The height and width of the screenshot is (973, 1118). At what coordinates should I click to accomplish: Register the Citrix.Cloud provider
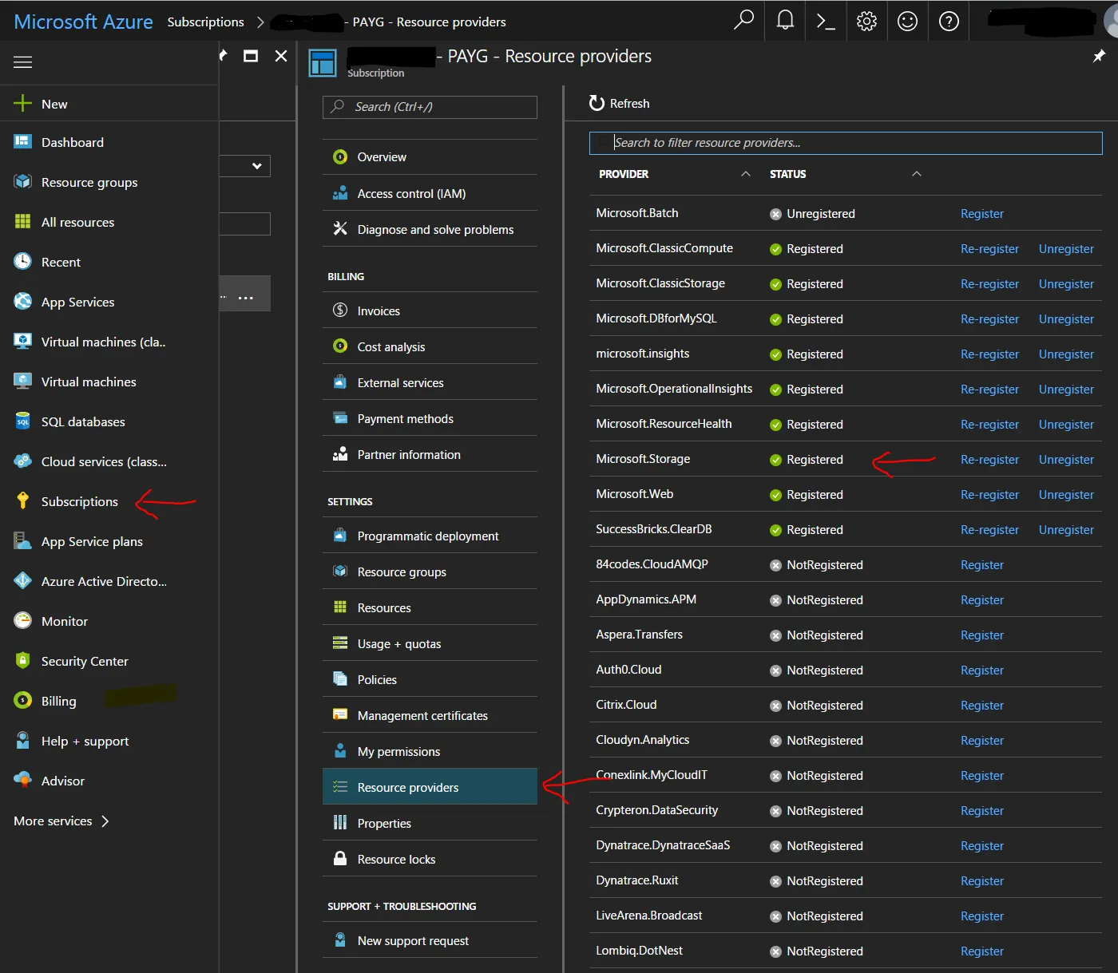[x=981, y=706]
